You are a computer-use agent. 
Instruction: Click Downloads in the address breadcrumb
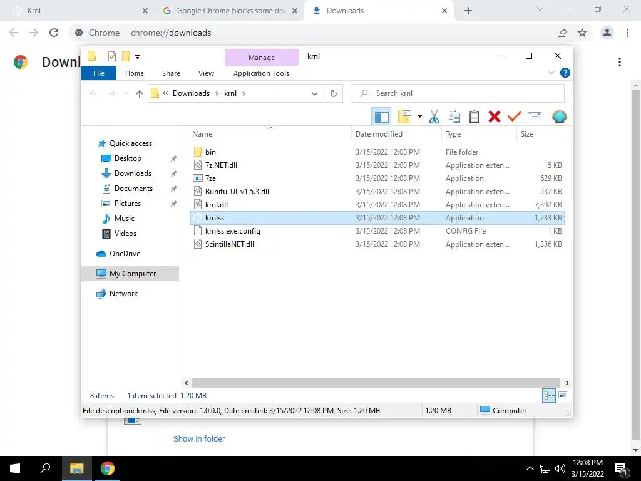coord(191,93)
